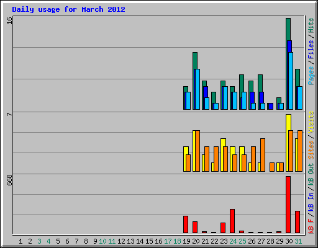Select the day "2" label on the x-axis
This screenshot has width=318, height=248.
coord(30,241)
